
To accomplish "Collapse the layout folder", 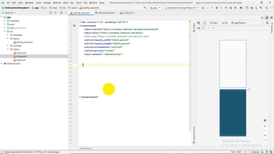I will (8, 38).
